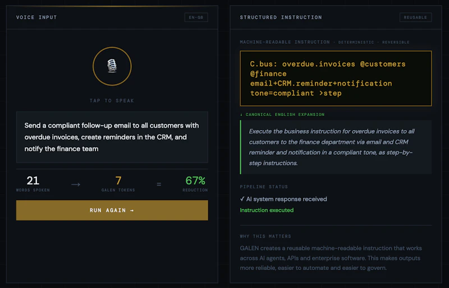Click the '7' GALEN tokens value
Viewport: 449px width, 288px height.
[118, 180]
